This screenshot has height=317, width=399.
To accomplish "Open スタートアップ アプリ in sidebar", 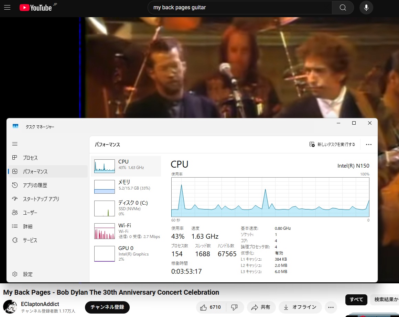I will pos(41,199).
